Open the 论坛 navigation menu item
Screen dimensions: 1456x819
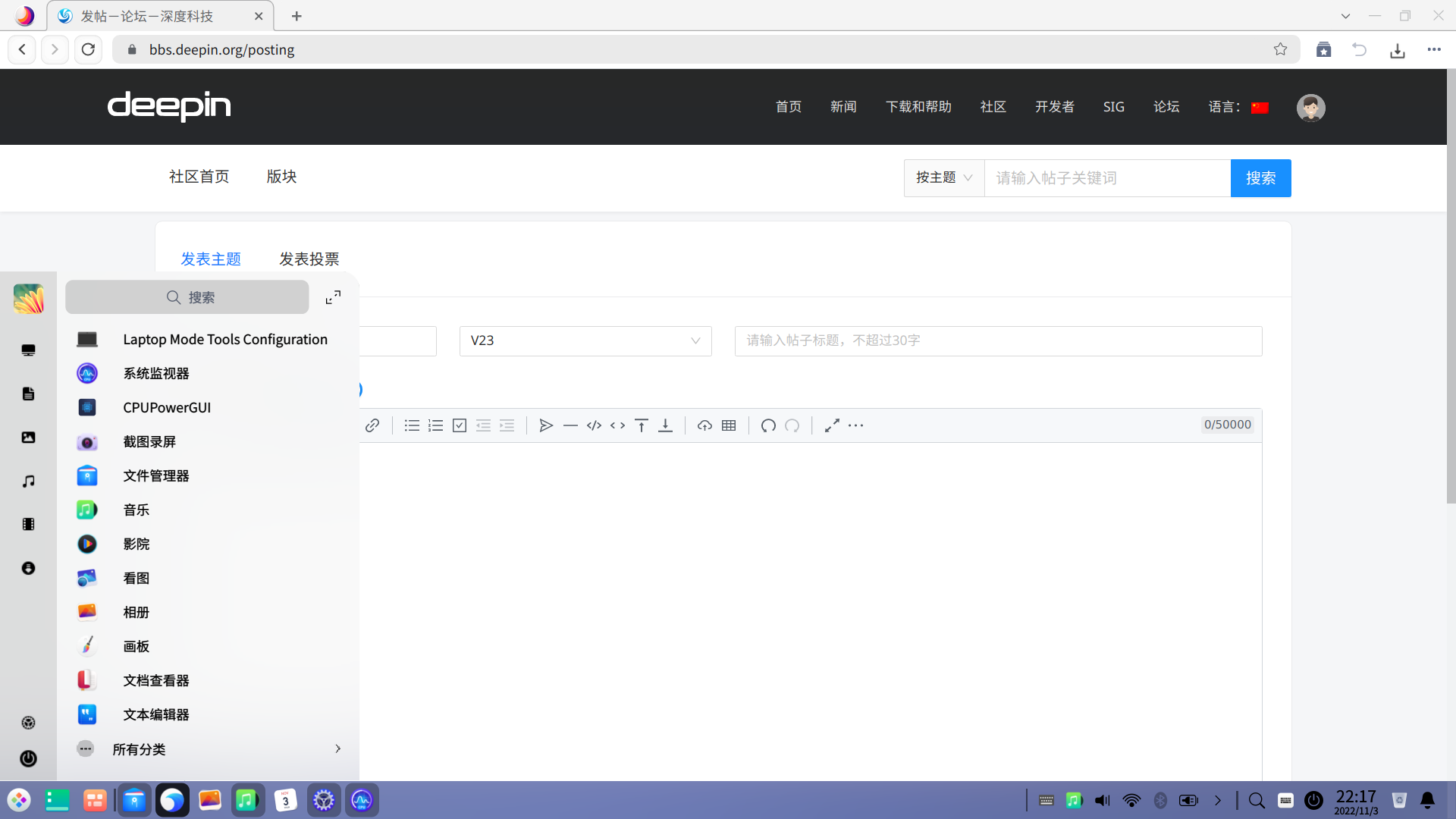(1166, 107)
